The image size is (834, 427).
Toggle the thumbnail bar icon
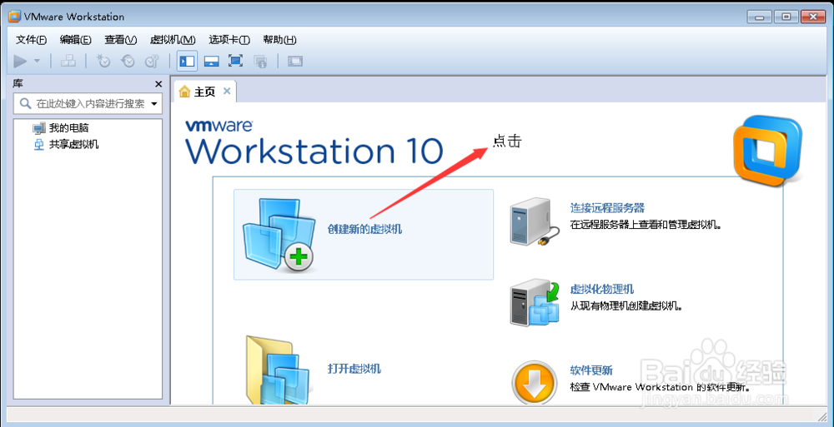(x=212, y=61)
